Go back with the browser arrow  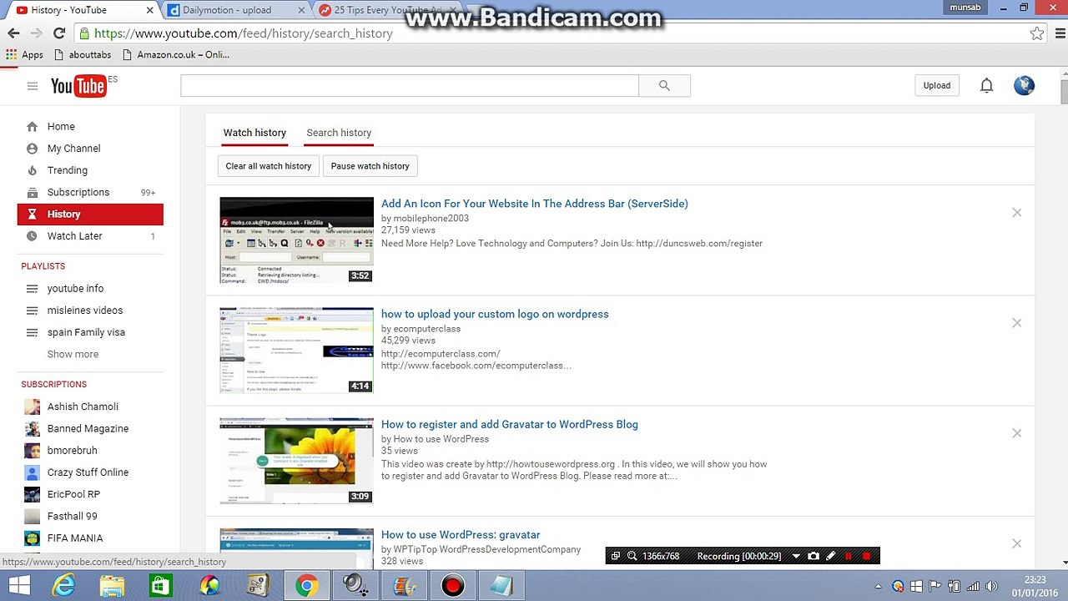pos(13,33)
